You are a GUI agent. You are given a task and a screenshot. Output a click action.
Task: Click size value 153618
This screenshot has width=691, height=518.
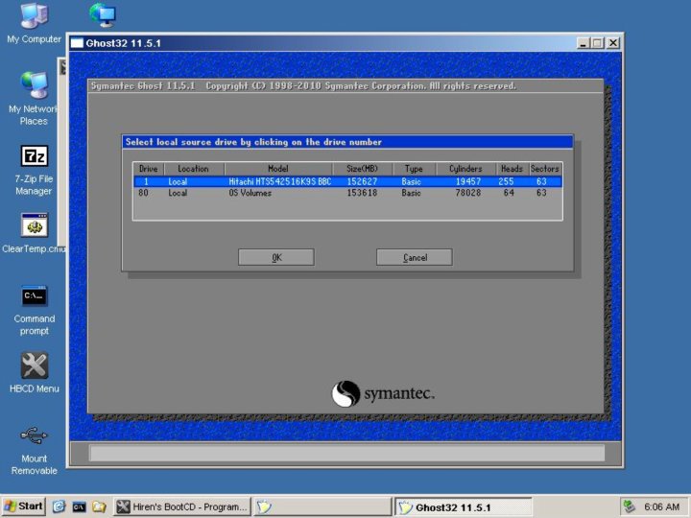(x=362, y=193)
